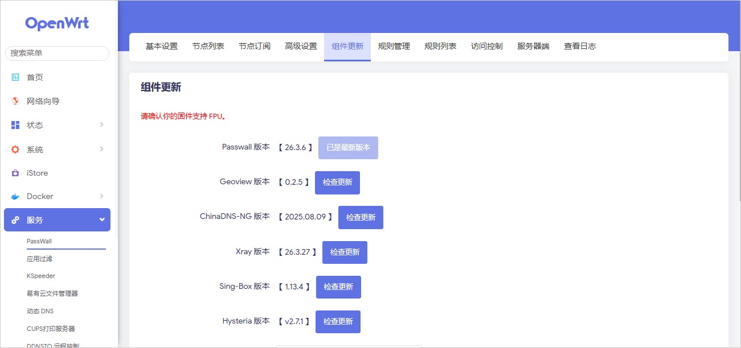Click the status grid icon
741x348 pixels.
(x=15, y=125)
